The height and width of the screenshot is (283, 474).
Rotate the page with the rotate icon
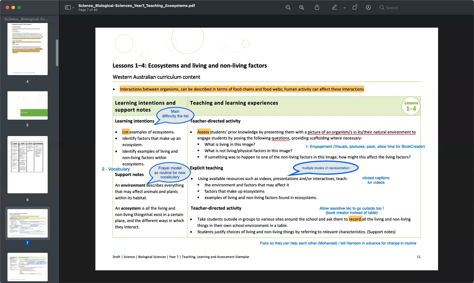coord(355,7)
